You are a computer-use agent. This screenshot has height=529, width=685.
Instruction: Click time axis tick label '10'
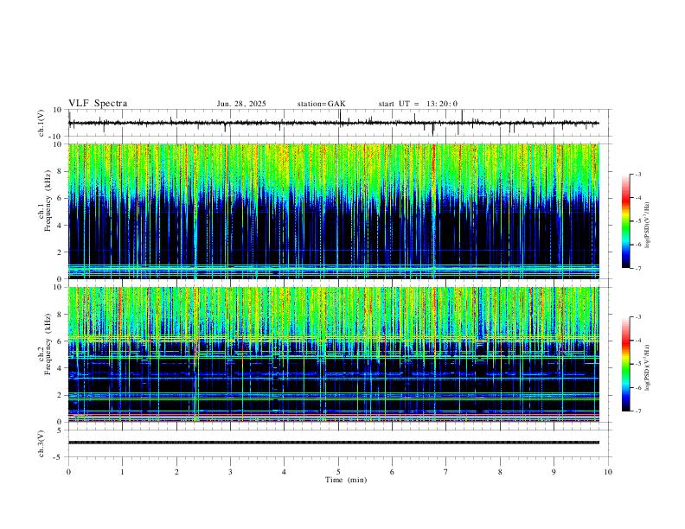click(x=608, y=472)
